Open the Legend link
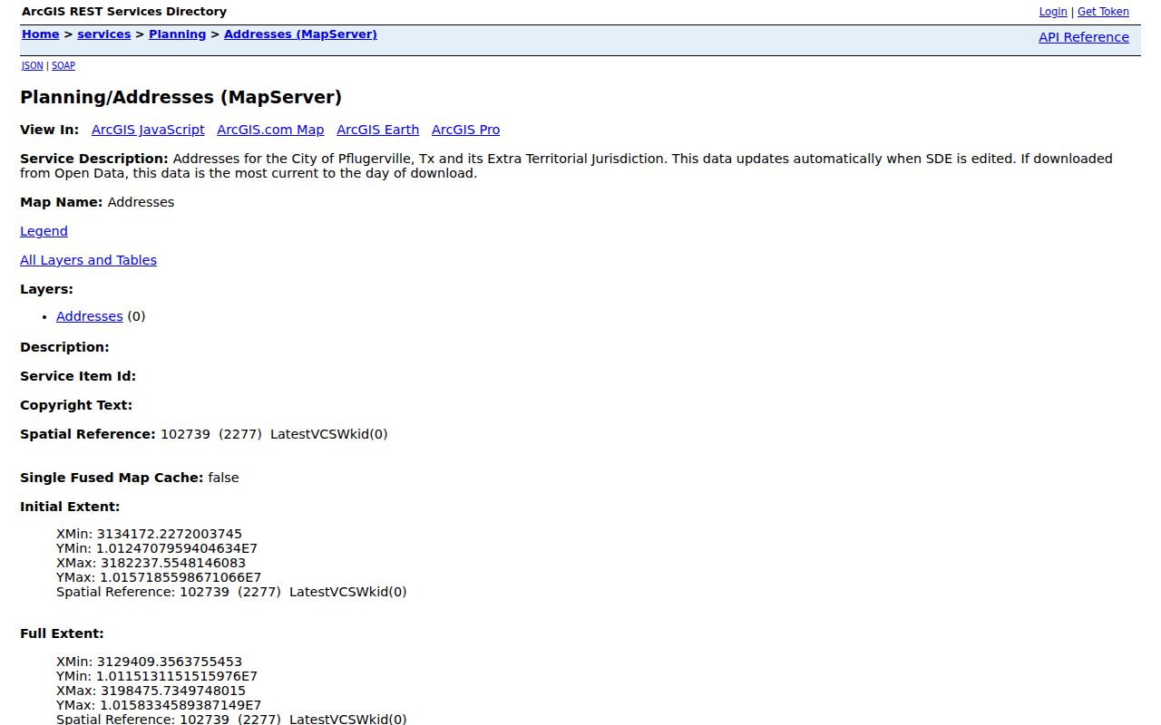1161x725 pixels. [44, 231]
